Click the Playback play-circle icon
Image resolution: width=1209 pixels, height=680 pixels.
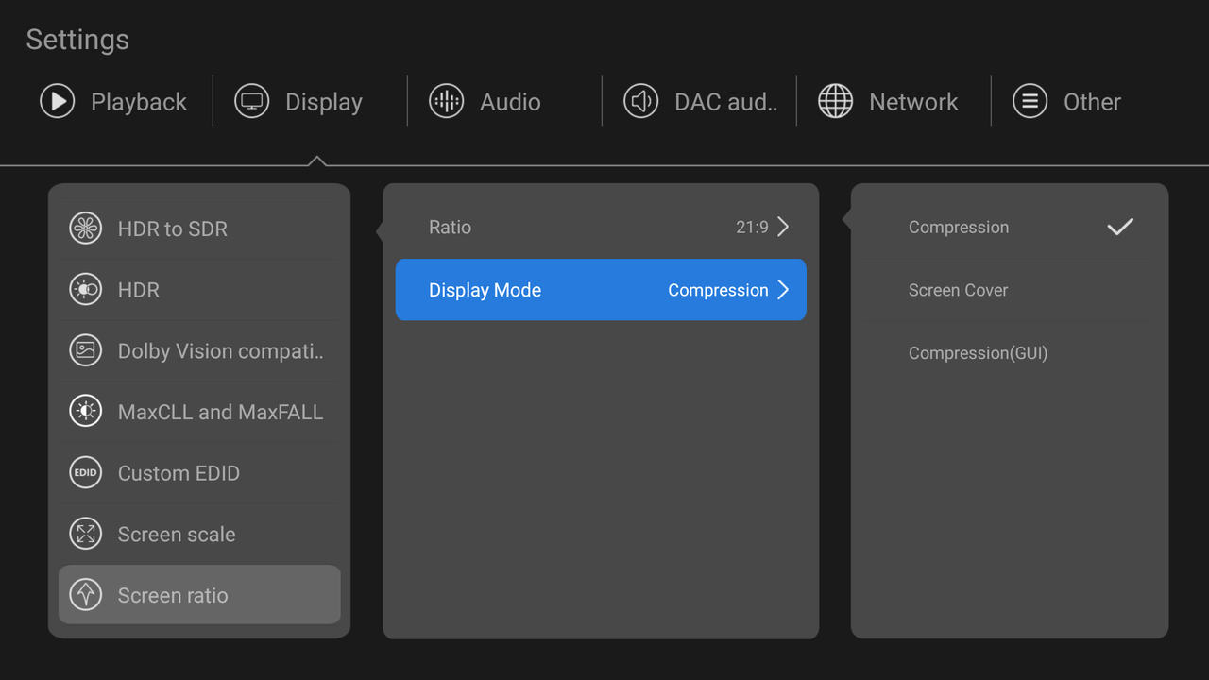click(58, 101)
